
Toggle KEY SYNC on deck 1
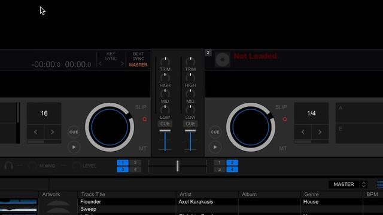tap(111, 56)
